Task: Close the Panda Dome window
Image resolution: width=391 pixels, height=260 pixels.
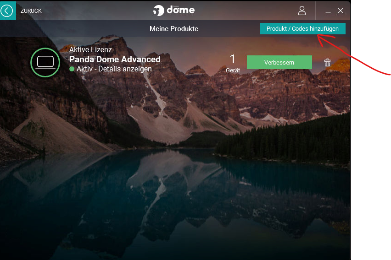Action: pyautogui.click(x=340, y=11)
